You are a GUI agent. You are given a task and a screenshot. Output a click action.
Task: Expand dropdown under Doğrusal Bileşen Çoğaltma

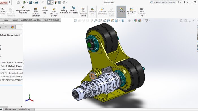pos(23,16)
